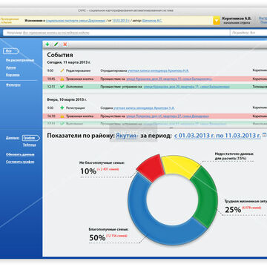The height and width of the screenshot is (267, 267).
Task: Select the 'Все' tag in the sidebar
Action: [10, 51]
